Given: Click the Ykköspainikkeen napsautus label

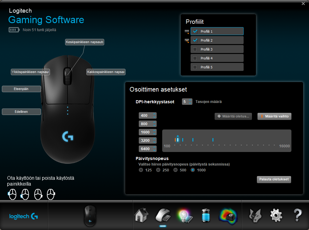Looking at the screenshot, I should pyautogui.click(x=30, y=72).
